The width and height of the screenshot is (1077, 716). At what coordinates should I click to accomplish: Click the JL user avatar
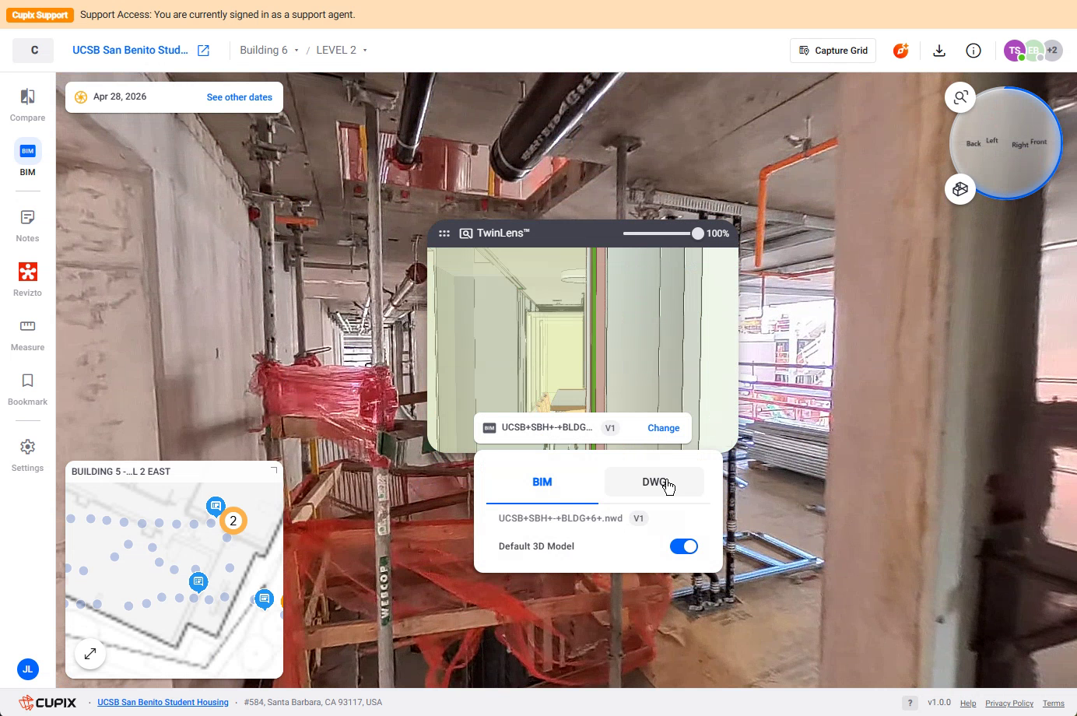click(27, 669)
